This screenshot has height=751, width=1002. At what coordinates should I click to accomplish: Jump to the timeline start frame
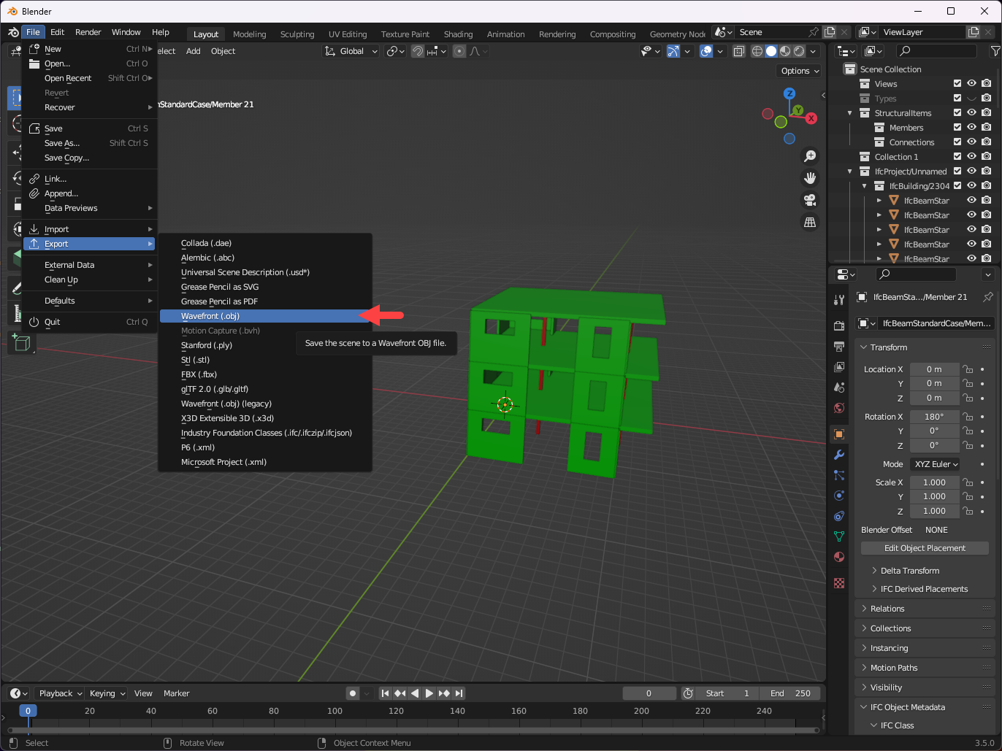pos(385,693)
